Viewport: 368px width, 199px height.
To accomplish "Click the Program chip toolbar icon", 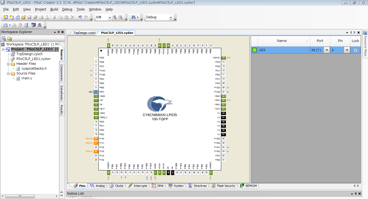I will pyautogui.click(x=34, y=25).
